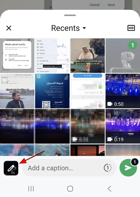The image size is (140, 197).
Task: Tap Save in the background dialog
Action: 111,5
